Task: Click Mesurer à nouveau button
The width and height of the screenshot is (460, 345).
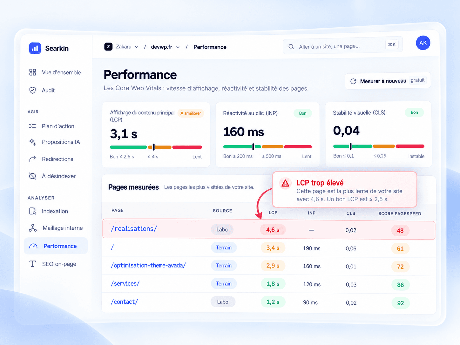Action: click(388, 81)
